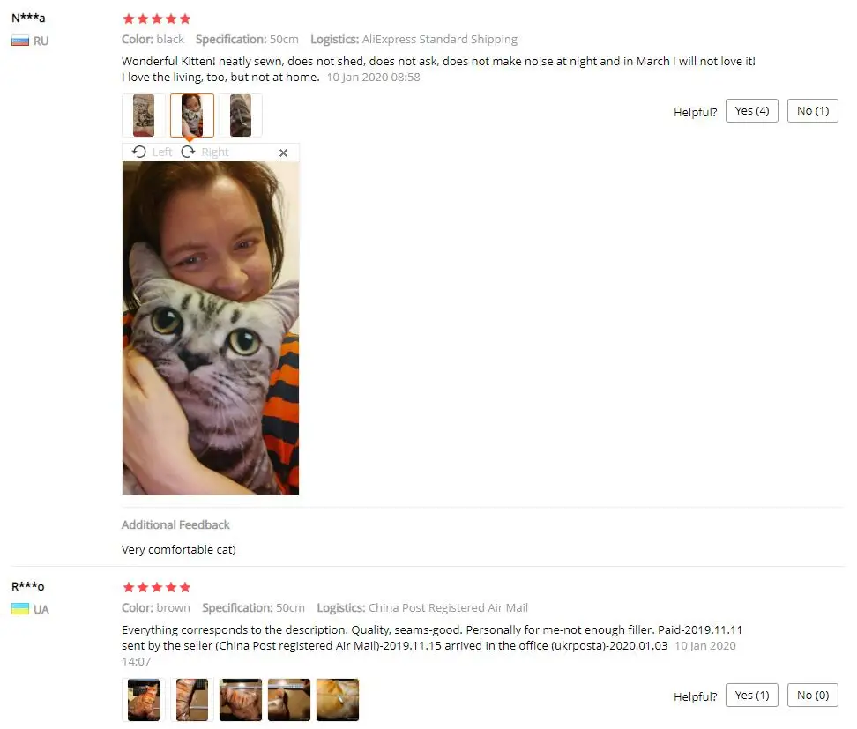Screen dimensions: 857x729
Task: Select the highlighted second review thumbnail
Action: click(192, 115)
